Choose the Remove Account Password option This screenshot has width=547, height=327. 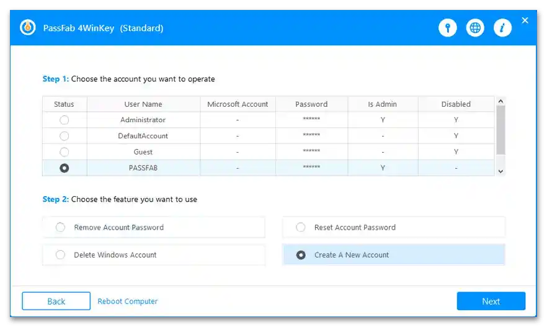154,227
